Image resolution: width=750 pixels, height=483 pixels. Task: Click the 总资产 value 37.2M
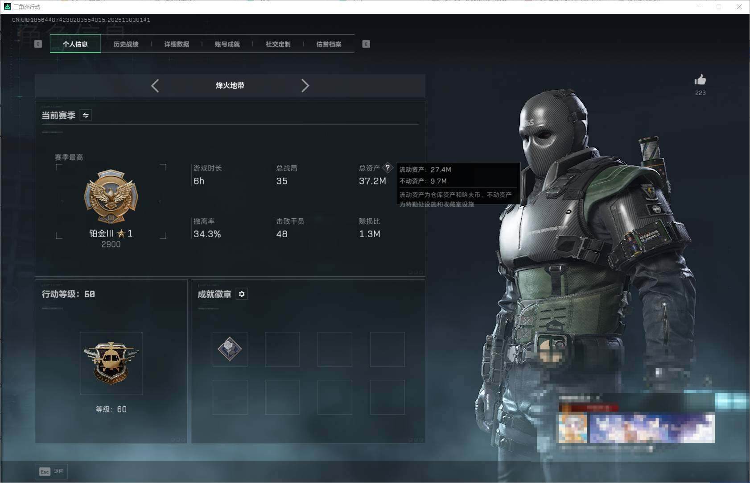point(372,181)
